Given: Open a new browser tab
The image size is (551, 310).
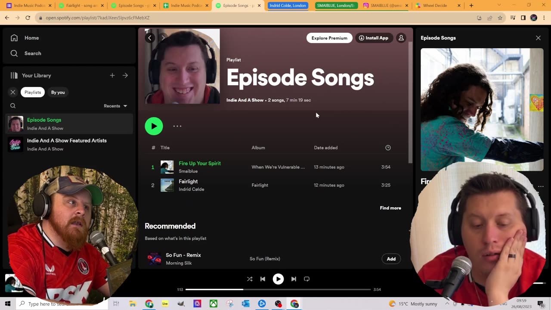Looking at the screenshot, I should (x=471, y=6).
